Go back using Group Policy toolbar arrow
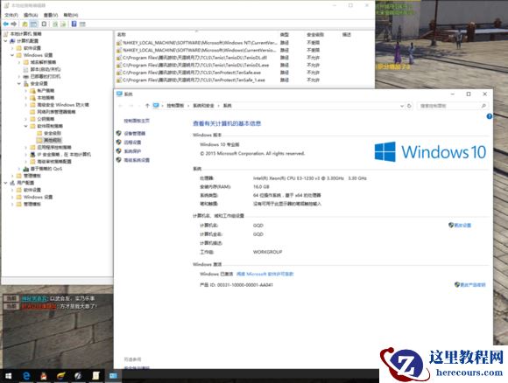This screenshot has width=508, height=383. pyautogui.click(x=6, y=24)
